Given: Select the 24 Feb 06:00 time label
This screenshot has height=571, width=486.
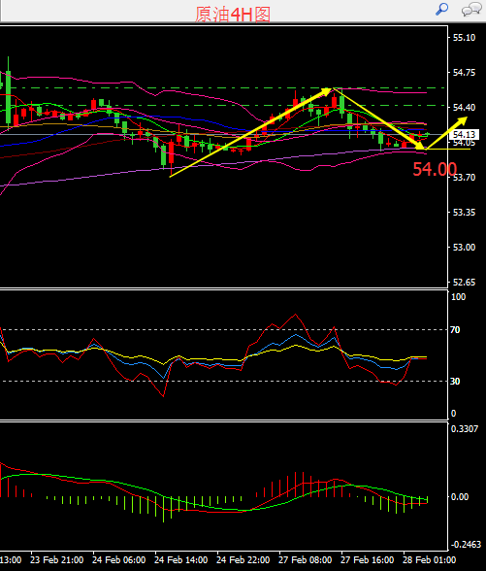Looking at the screenshot, I should tap(119, 560).
